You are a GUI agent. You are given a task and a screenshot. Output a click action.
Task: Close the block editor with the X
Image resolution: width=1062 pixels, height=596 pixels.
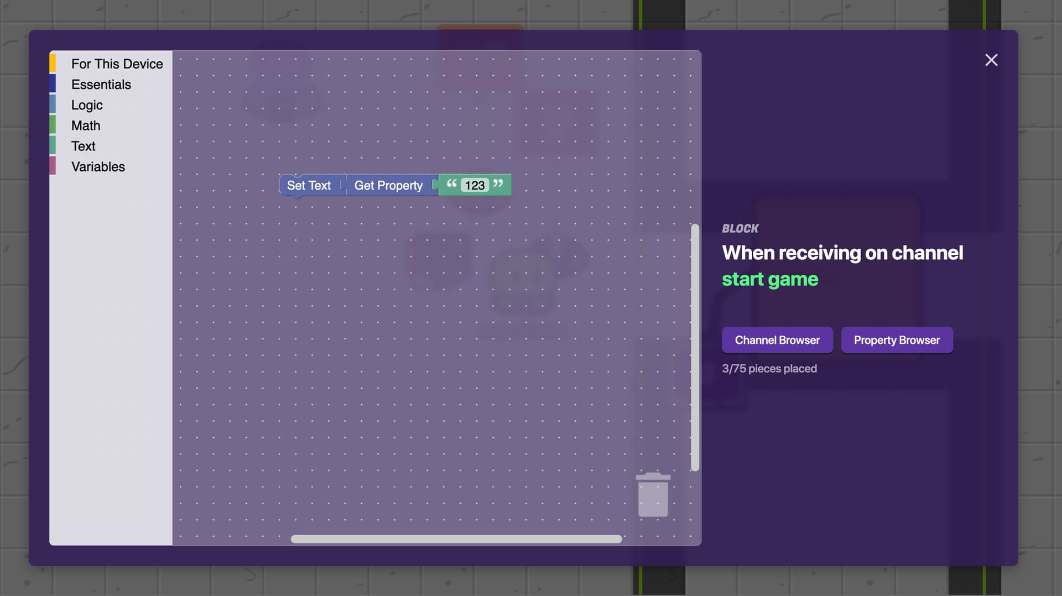[x=991, y=60]
